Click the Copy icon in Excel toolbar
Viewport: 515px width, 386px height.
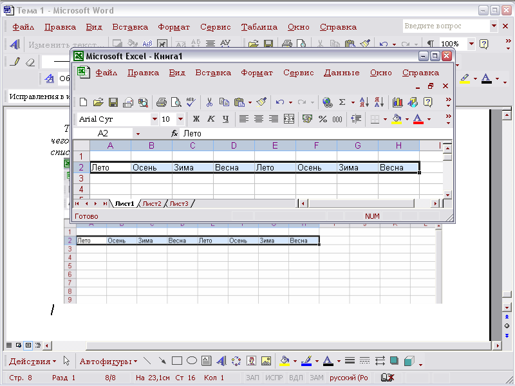(x=224, y=102)
